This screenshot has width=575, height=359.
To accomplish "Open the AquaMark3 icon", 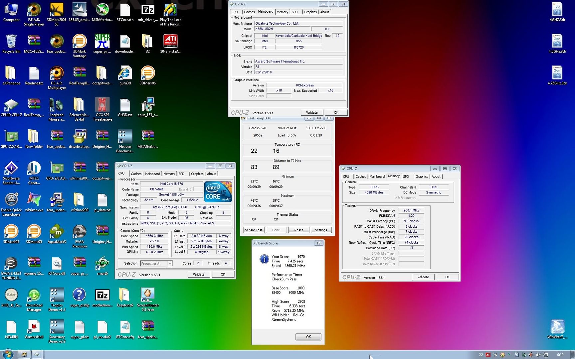I will 57,234.
